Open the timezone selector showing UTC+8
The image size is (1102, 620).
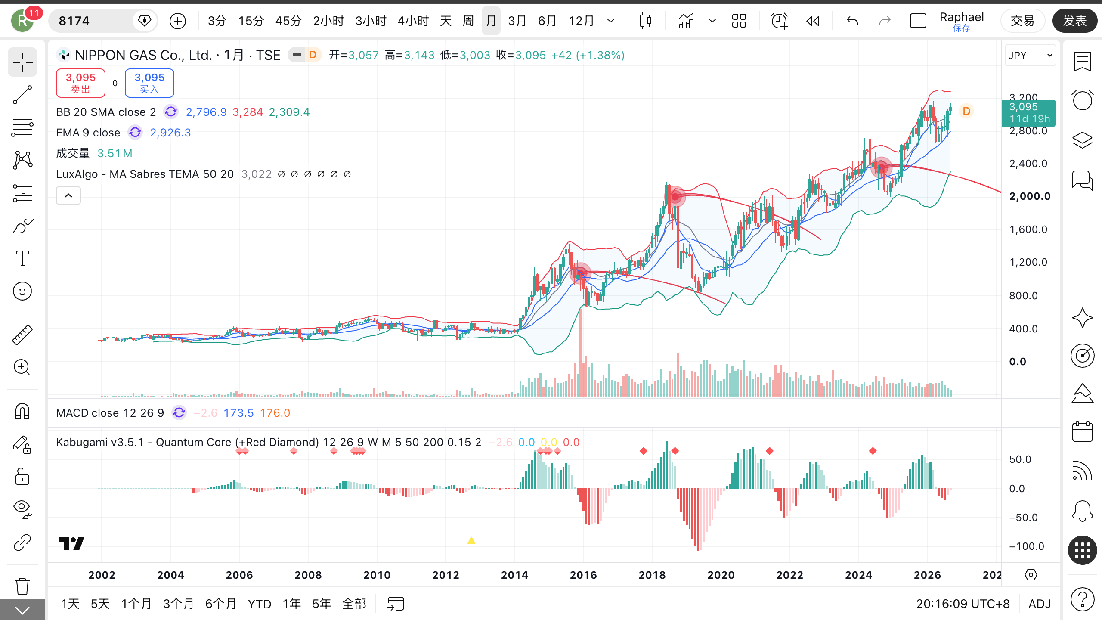(963, 604)
